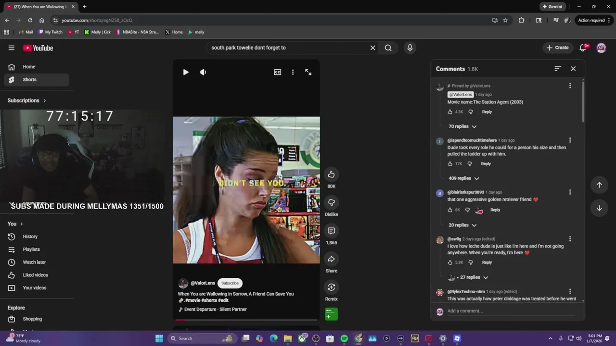Image resolution: width=616 pixels, height=346 pixels.
Task: Enter fullscreen for the Short
Action: click(308, 72)
